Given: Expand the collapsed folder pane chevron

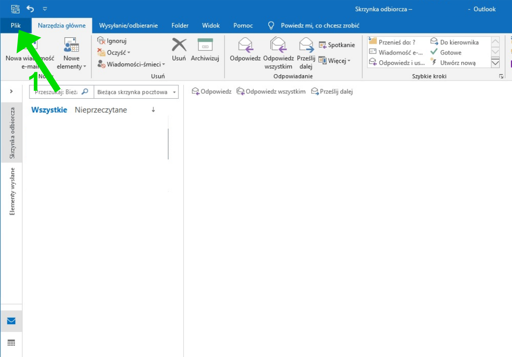Looking at the screenshot, I should (x=11, y=91).
